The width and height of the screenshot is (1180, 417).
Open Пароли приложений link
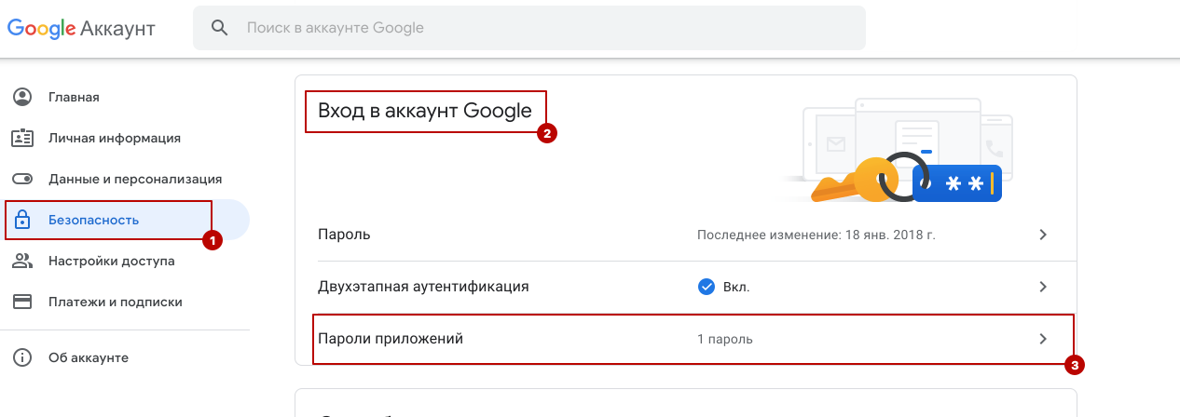click(693, 339)
